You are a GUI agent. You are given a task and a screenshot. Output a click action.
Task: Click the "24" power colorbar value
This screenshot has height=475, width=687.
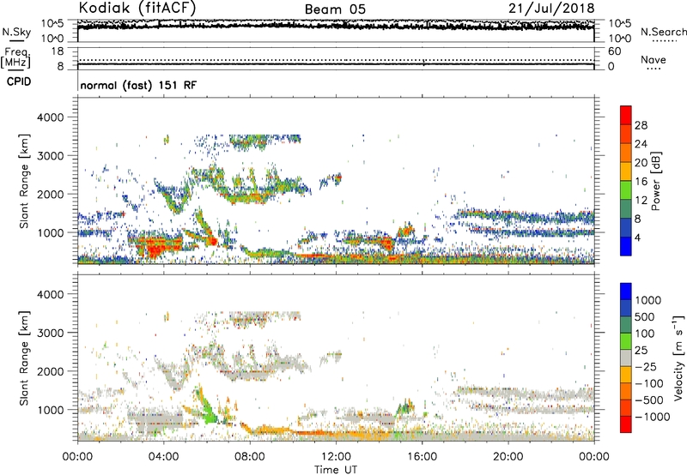click(x=641, y=144)
